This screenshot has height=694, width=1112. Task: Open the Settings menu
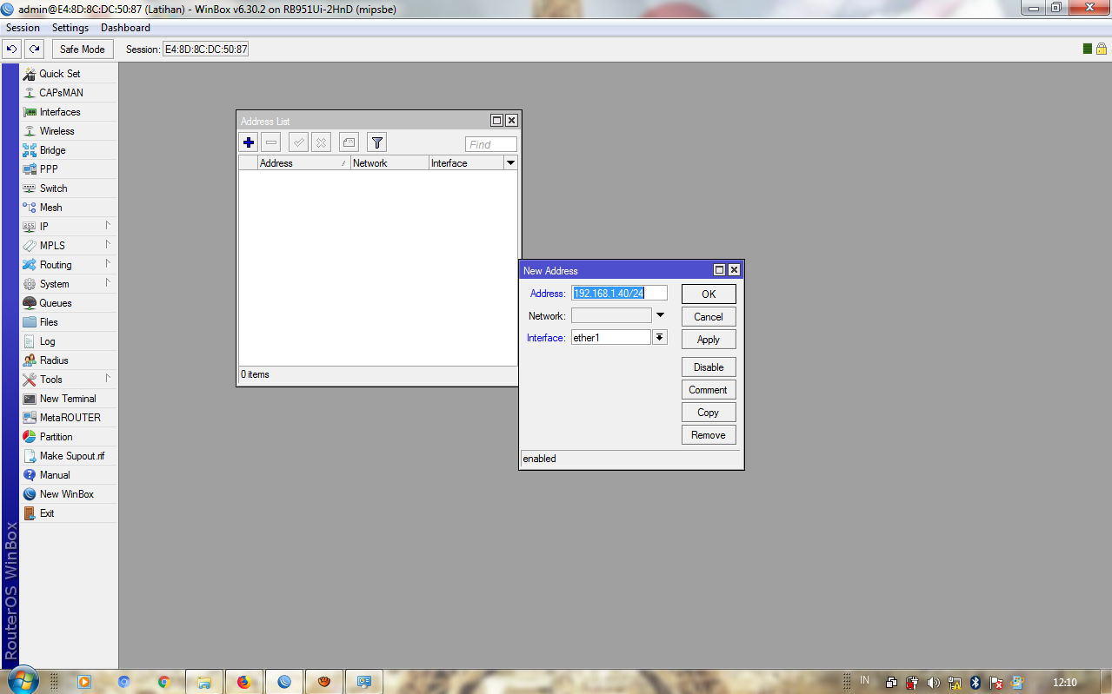pos(70,28)
